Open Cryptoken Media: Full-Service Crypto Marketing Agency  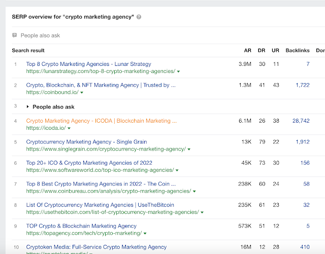(96, 247)
